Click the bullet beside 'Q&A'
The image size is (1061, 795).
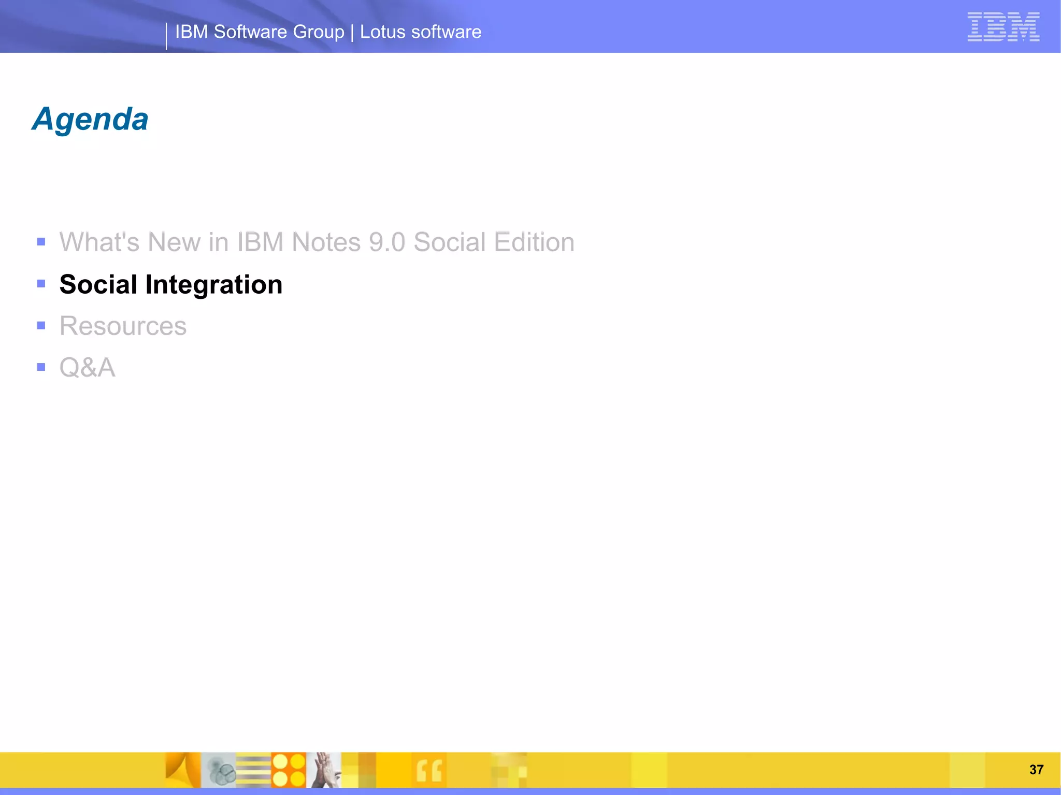[41, 367]
